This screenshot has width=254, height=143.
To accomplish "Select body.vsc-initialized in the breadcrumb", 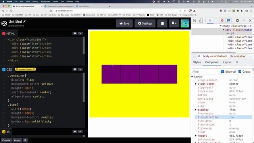I will click(x=215, y=56).
